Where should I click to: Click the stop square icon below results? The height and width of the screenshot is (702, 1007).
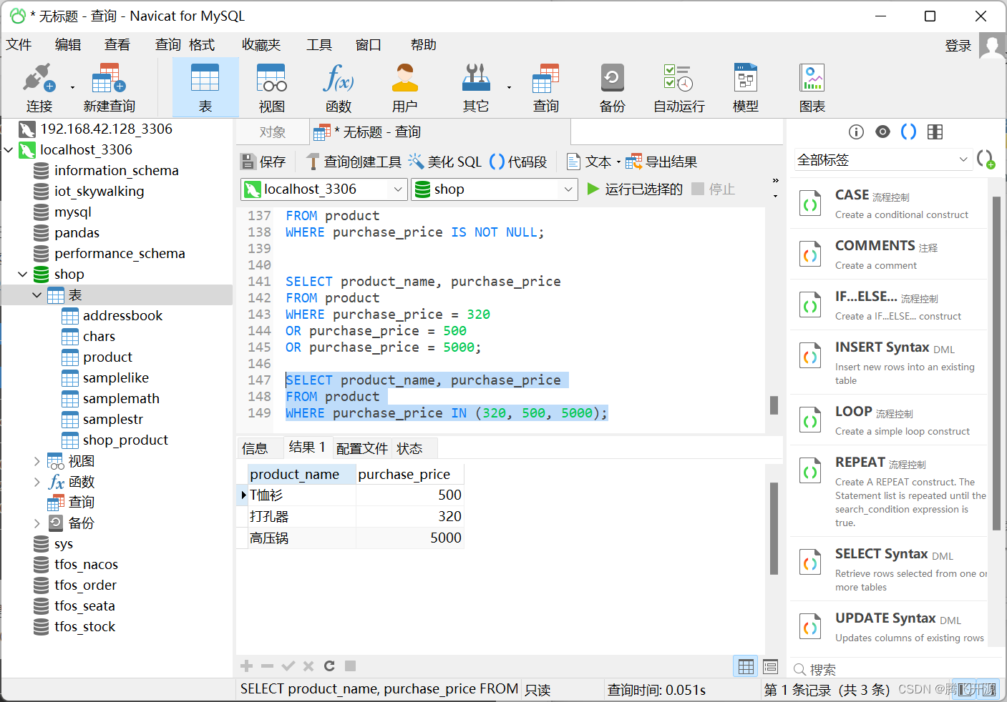point(350,666)
